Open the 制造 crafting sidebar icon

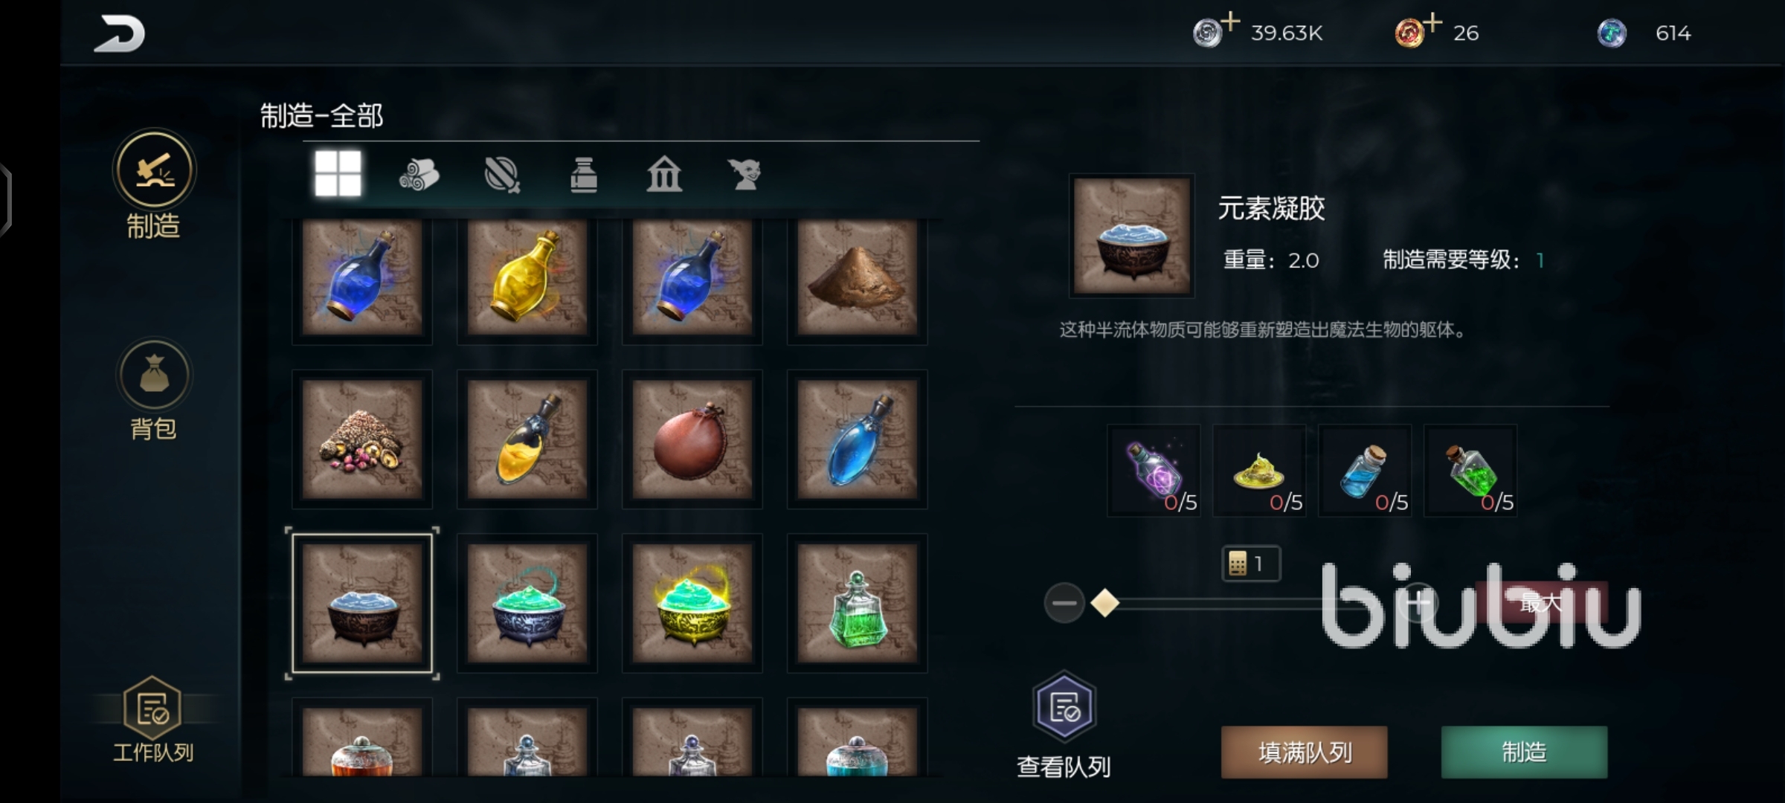[x=154, y=170]
